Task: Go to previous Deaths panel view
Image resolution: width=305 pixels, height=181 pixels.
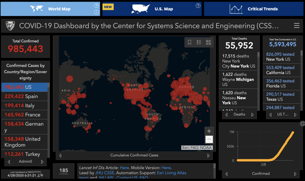Action: pyautogui.click(x=226, y=115)
